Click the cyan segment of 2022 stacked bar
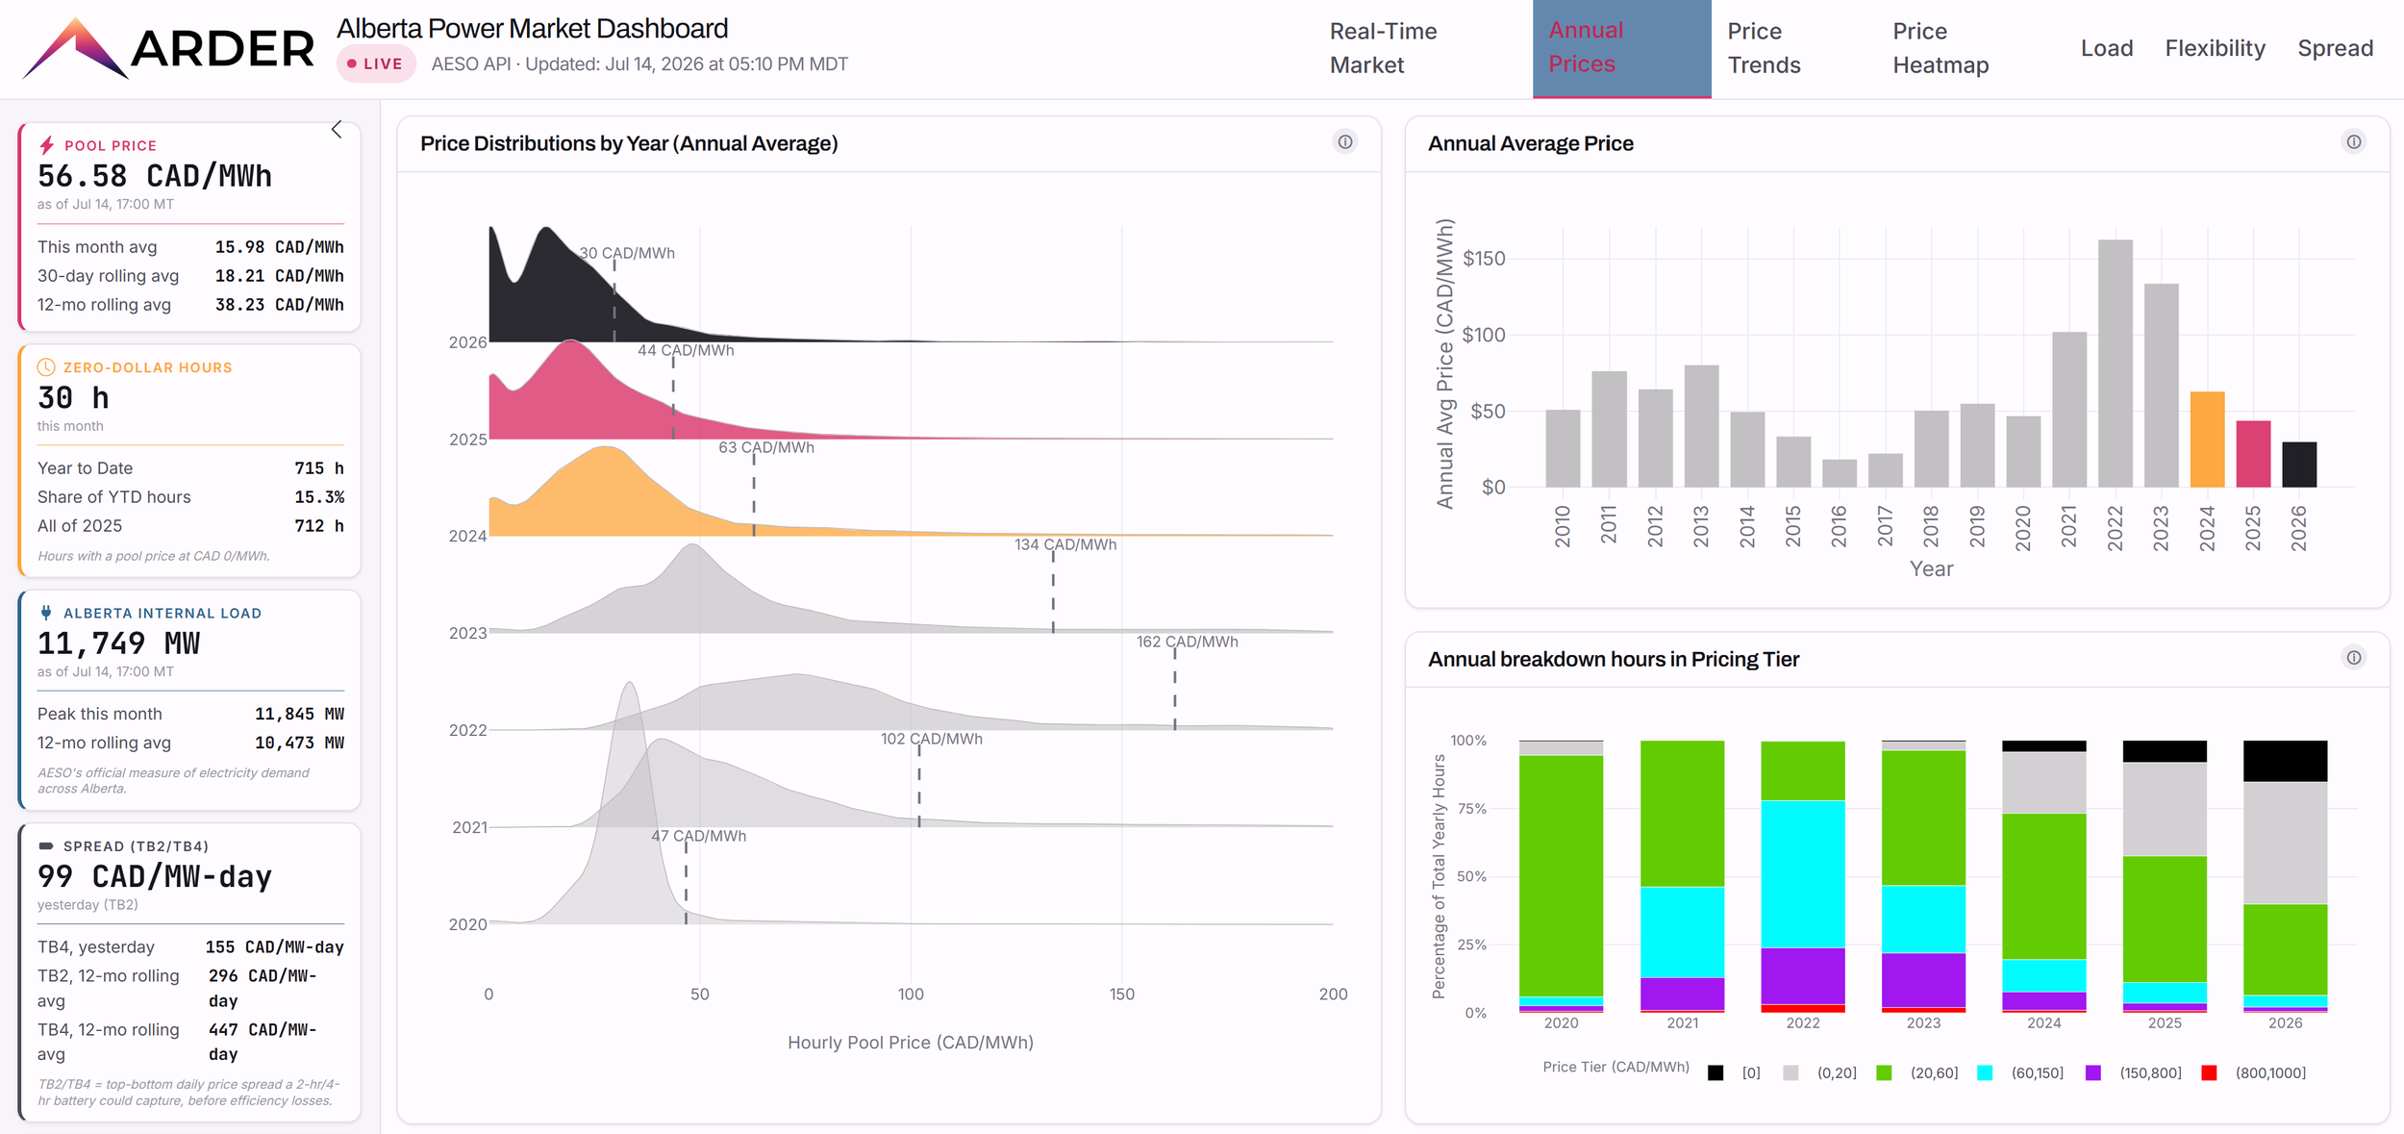The height and width of the screenshot is (1134, 2404). [1803, 873]
